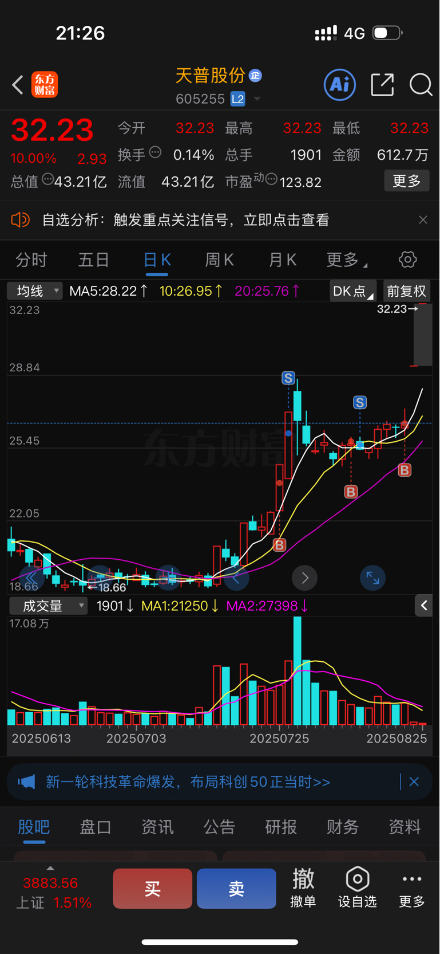Expand the 更多 chart period menu
The height and width of the screenshot is (954, 440).
347,260
